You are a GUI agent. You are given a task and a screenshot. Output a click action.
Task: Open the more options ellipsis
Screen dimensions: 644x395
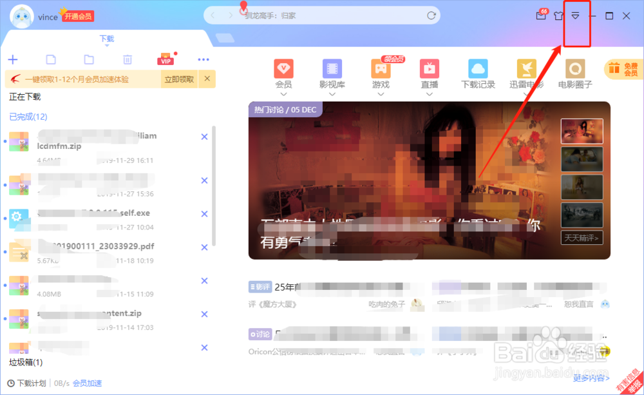pyautogui.click(x=204, y=59)
